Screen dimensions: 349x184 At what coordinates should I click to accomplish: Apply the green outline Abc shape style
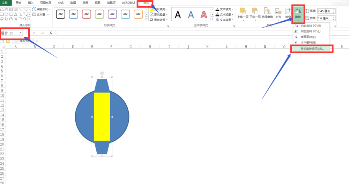pos(99,14)
